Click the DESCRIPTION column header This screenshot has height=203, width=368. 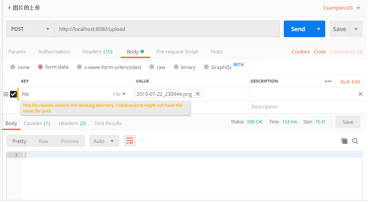click(x=264, y=81)
